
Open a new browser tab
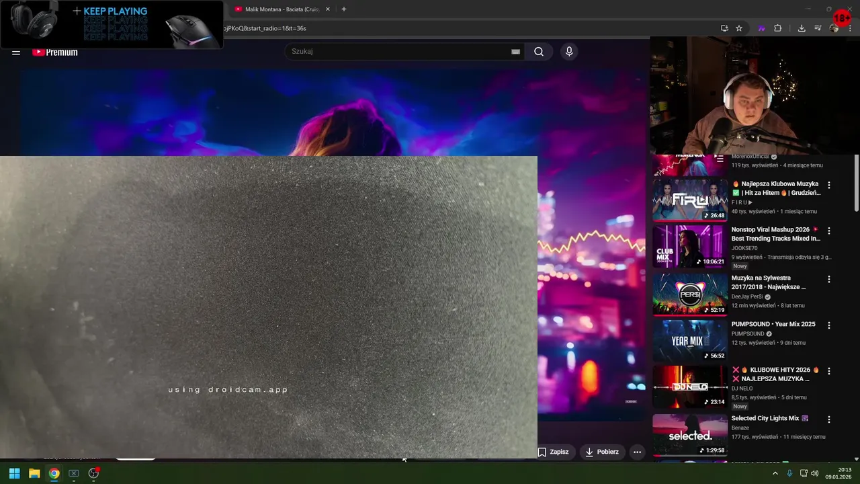[x=344, y=9]
